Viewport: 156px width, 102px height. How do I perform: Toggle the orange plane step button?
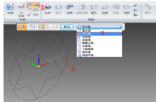[22, 27]
